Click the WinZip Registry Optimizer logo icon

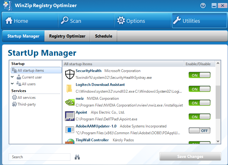point(7,6)
